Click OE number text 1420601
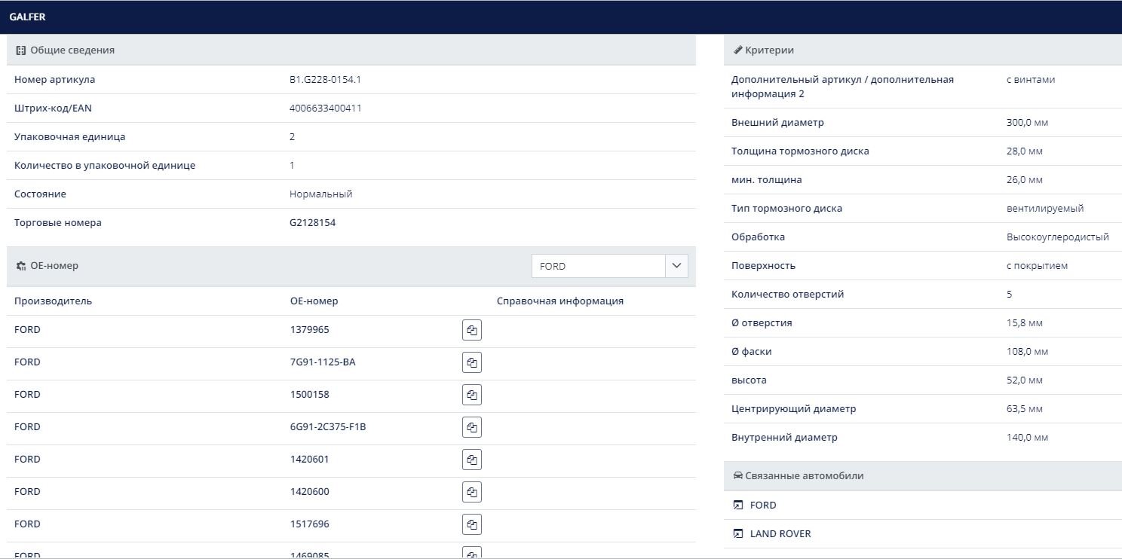 (309, 459)
